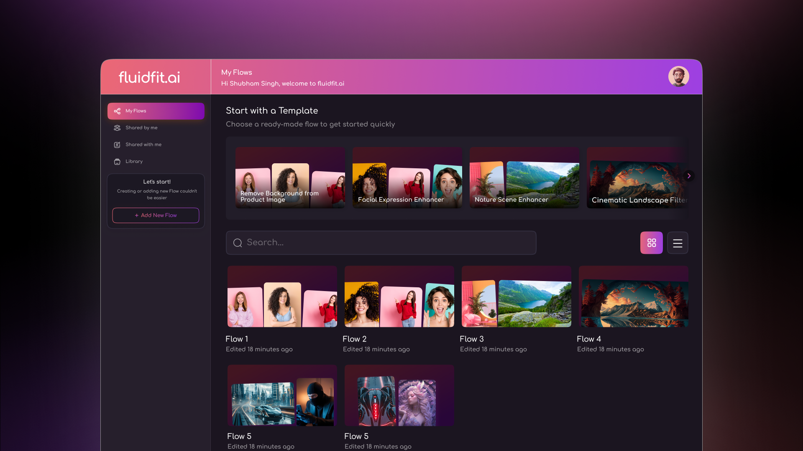Click the Flow 2 title text
The height and width of the screenshot is (451, 803).
(355, 339)
